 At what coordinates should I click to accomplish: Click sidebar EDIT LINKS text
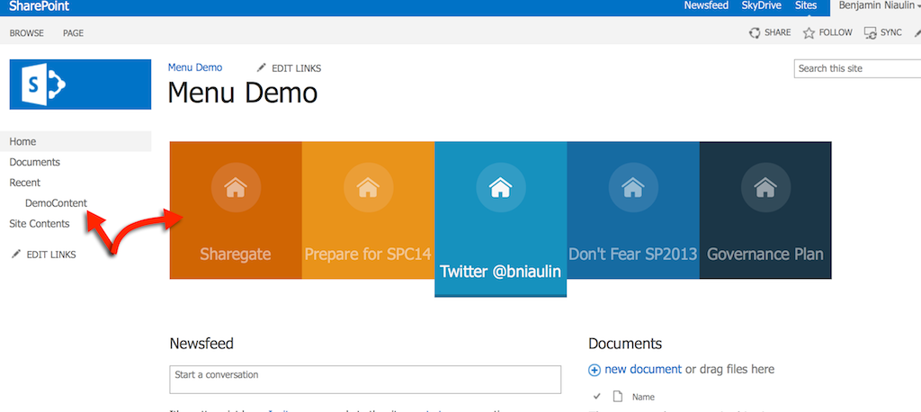coord(51,255)
